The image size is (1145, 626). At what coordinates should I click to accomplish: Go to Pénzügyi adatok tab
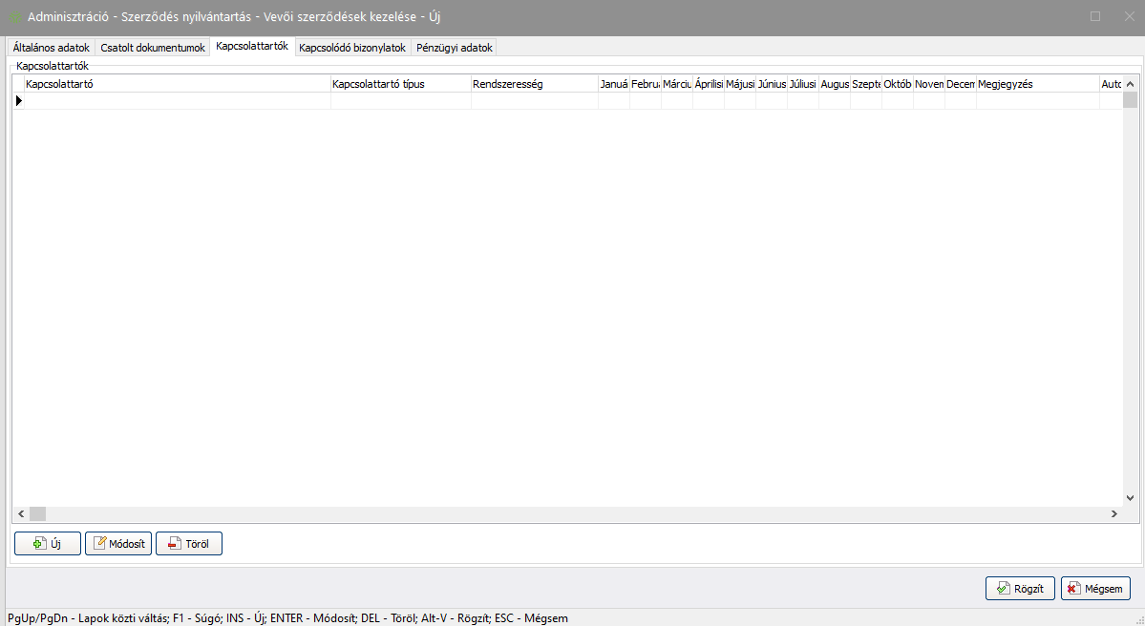tap(455, 48)
